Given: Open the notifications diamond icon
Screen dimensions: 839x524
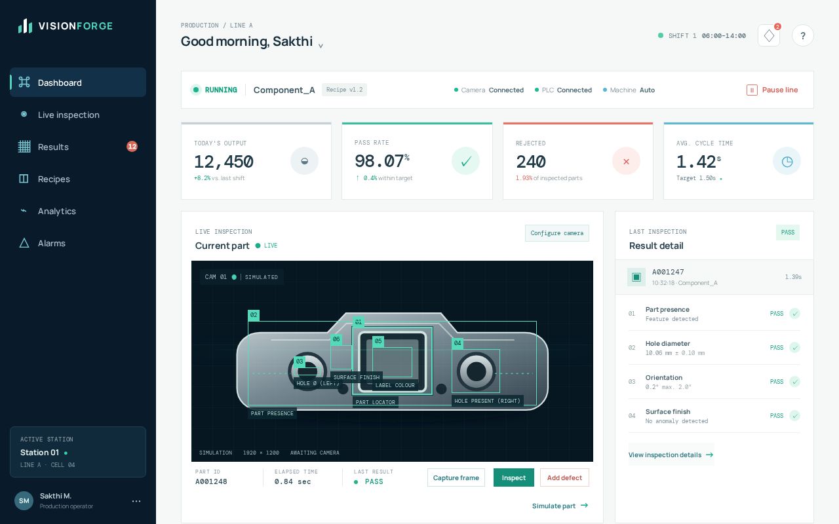Looking at the screenshot, I should point(769,35).
